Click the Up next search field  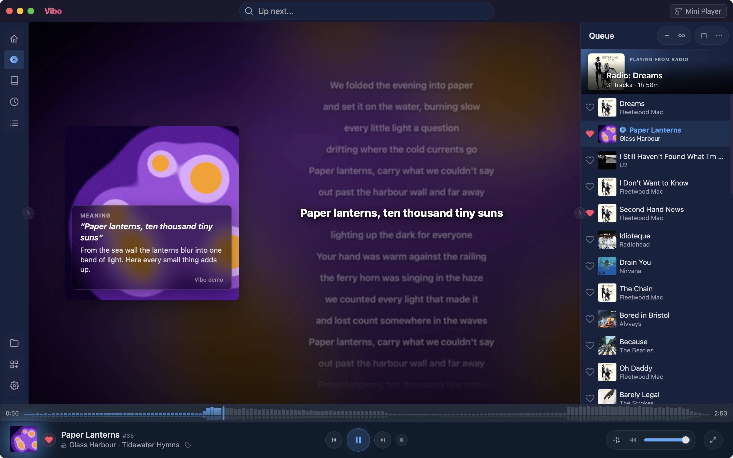(x=366, y=11)
